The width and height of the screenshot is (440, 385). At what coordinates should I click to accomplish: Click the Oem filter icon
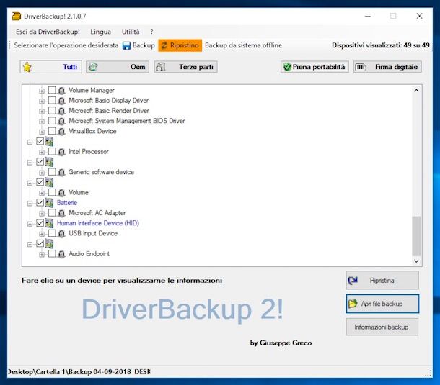tap(93, 67)
